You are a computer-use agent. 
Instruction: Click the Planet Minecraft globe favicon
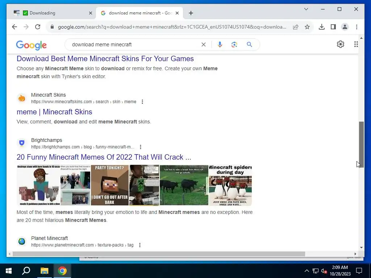(x=21, y=241)
